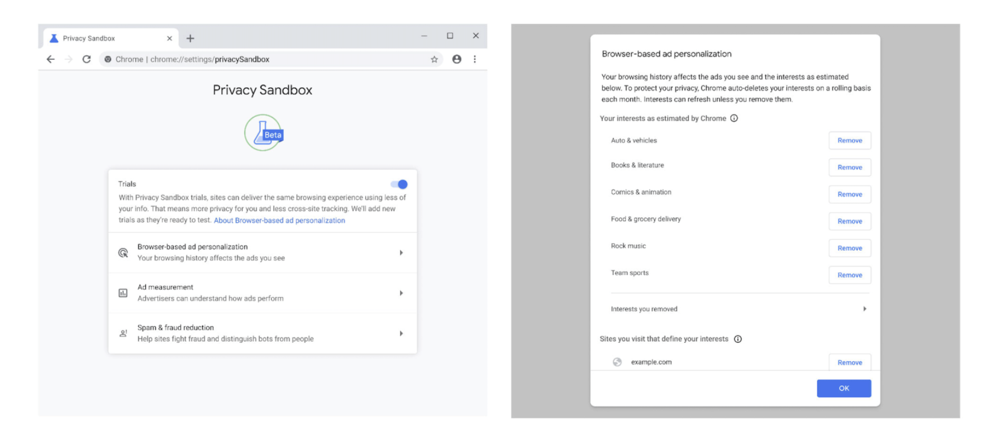Click the address bar showing chrome://settings/privacySandbox

pyautogui.click(x=271, y=59)
